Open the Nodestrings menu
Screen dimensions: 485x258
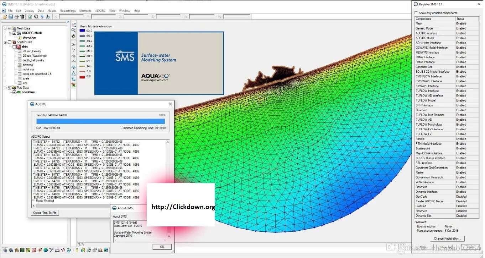point(68,11)
